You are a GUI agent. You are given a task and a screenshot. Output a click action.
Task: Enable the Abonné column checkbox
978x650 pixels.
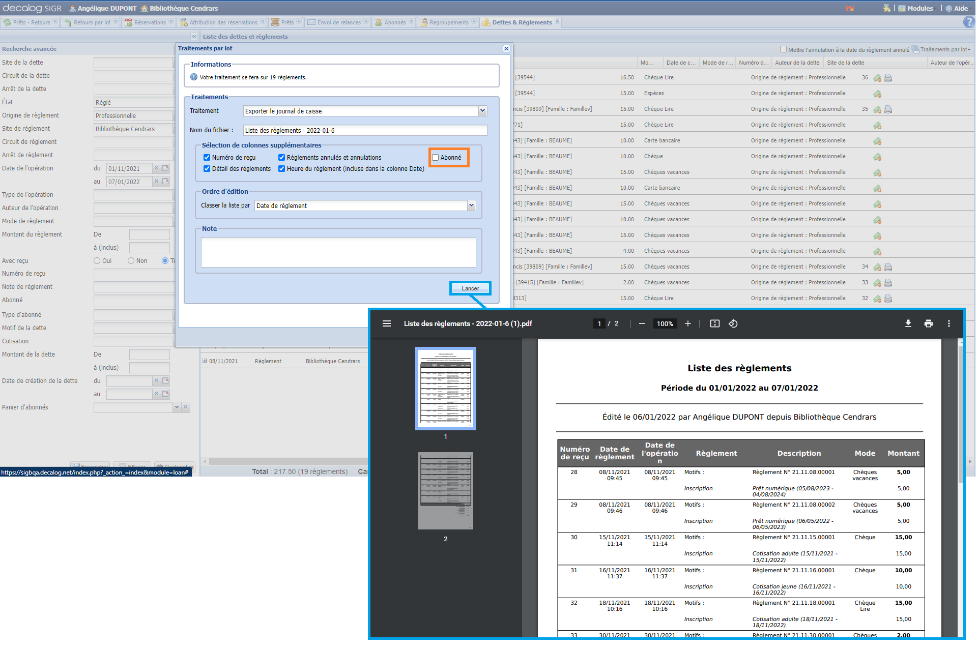point(436,158)
